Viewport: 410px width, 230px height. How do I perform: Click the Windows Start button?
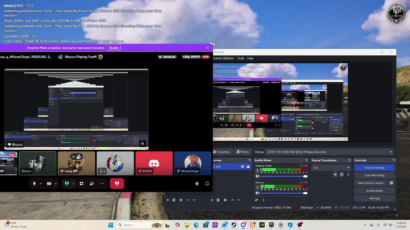pyautogui.click(x=111, y=225)
